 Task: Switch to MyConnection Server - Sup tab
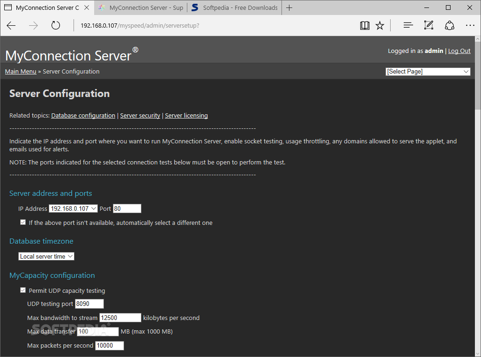pos(141,7)
